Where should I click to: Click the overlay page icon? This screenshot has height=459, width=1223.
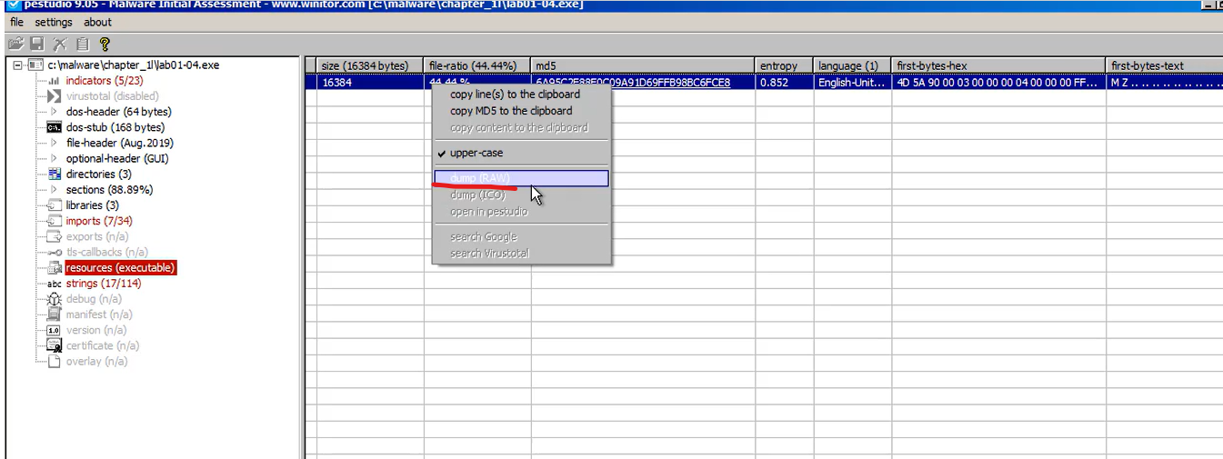tap(54, 361)
